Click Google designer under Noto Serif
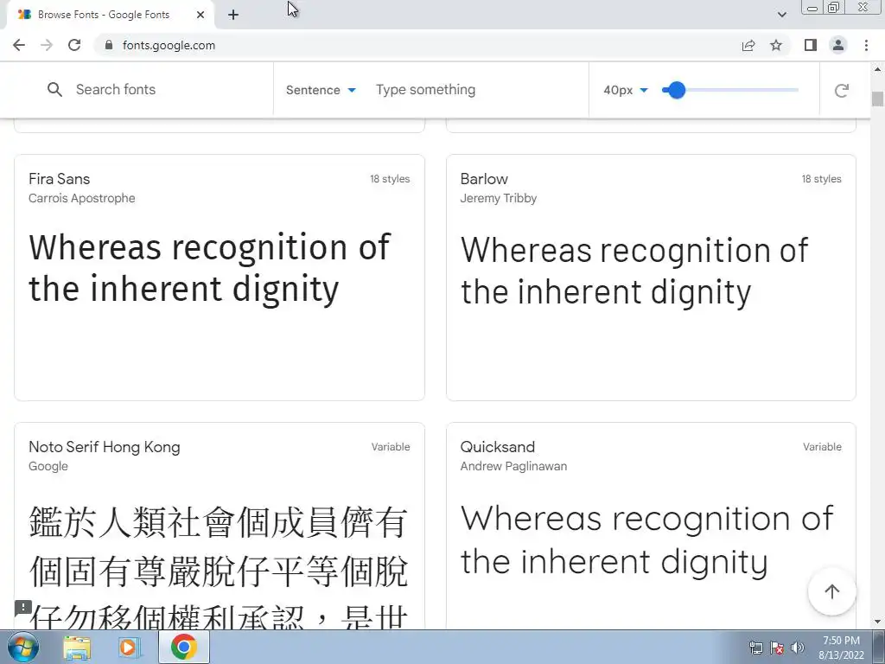The height and width of the screenshot is (664, 885). click(x=48, y=466)
